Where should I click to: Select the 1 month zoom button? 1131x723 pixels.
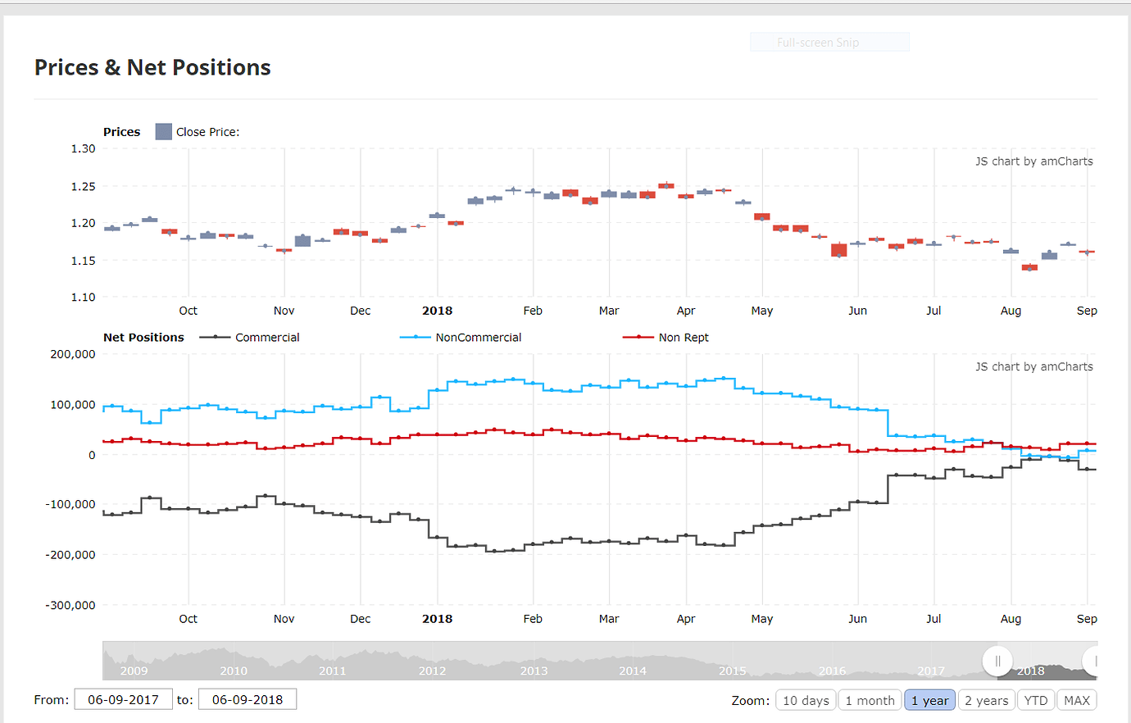coord(870,700)
